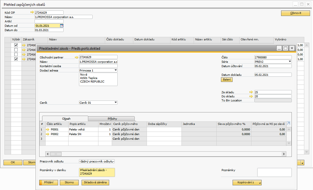Open the link arrow for item P0002
313x190 pixels.
(48, 134)
